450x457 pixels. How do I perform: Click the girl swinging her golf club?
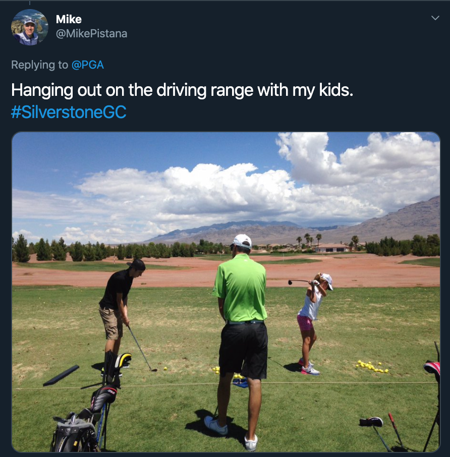click(x=310, y=323)
